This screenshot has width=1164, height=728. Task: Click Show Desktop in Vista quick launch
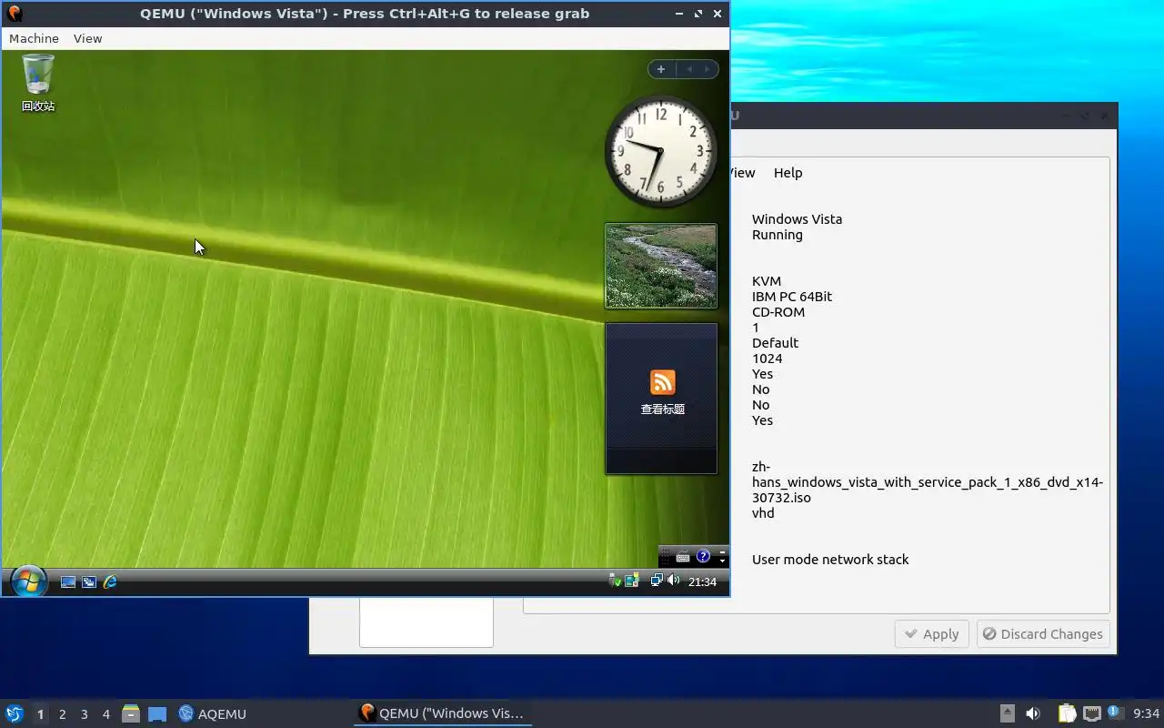(68, 581)
